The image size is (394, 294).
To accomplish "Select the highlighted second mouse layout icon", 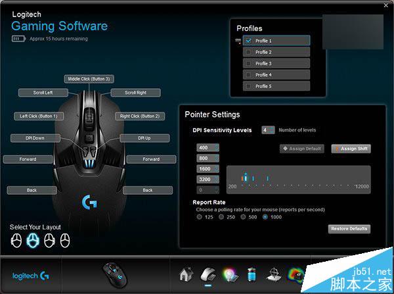I will [x=33, y=240].
